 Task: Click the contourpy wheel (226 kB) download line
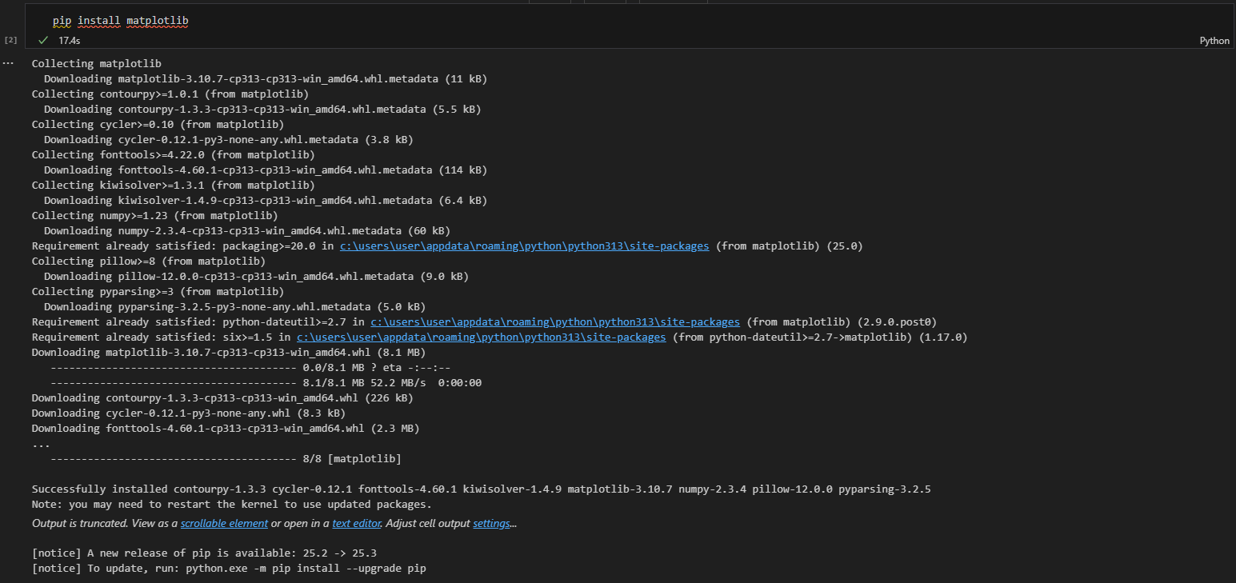pos(222,397)
